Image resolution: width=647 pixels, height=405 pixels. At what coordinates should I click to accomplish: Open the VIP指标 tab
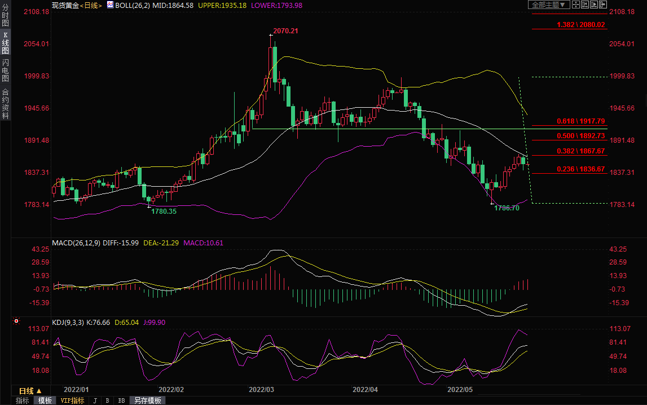click(x=72, y=400)
